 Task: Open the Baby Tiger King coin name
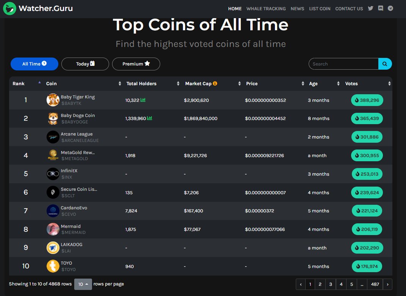pyautogui.click(x=78, y=97)
